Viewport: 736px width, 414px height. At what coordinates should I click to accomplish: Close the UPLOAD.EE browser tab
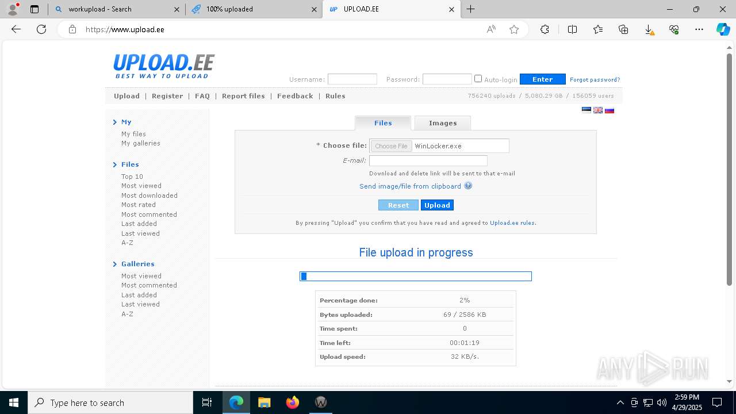coord(451,9)
